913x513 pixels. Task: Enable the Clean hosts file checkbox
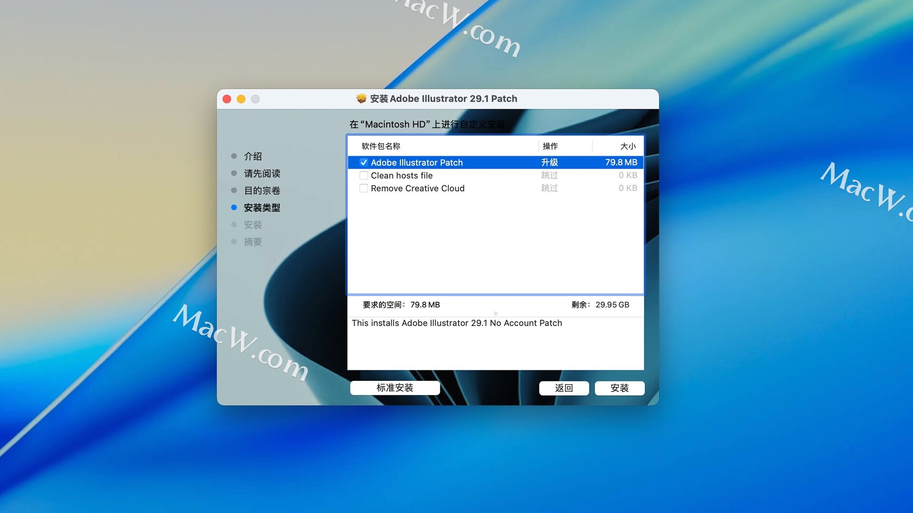pos(364,175)
